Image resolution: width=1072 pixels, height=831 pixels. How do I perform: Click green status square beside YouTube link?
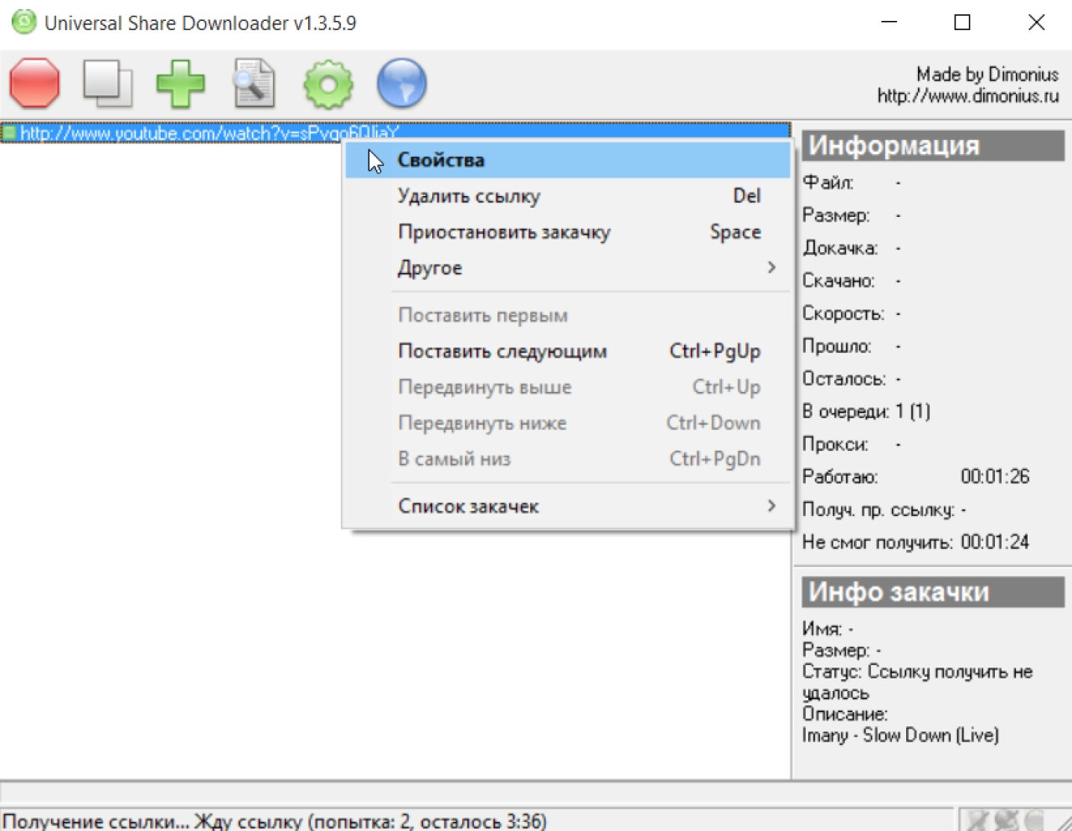pyautogui.click(x=9, y=132)
